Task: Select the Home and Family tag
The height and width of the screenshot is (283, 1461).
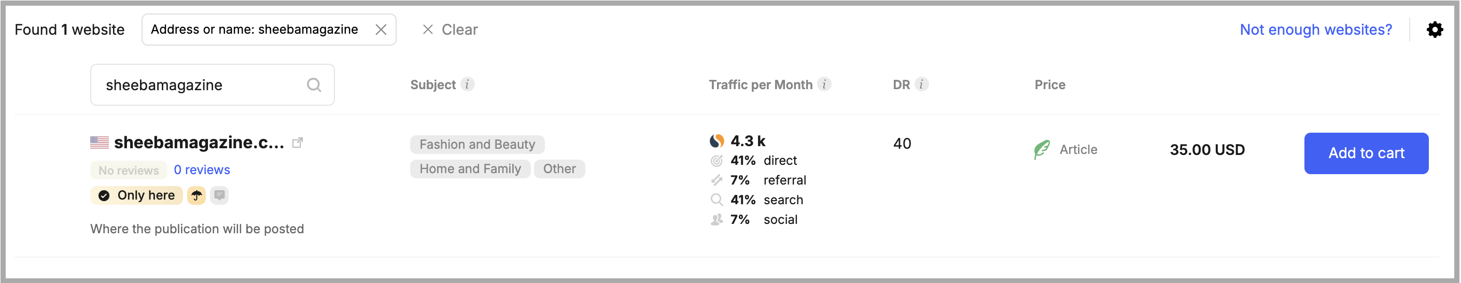Action: click(x=470, y=169)
